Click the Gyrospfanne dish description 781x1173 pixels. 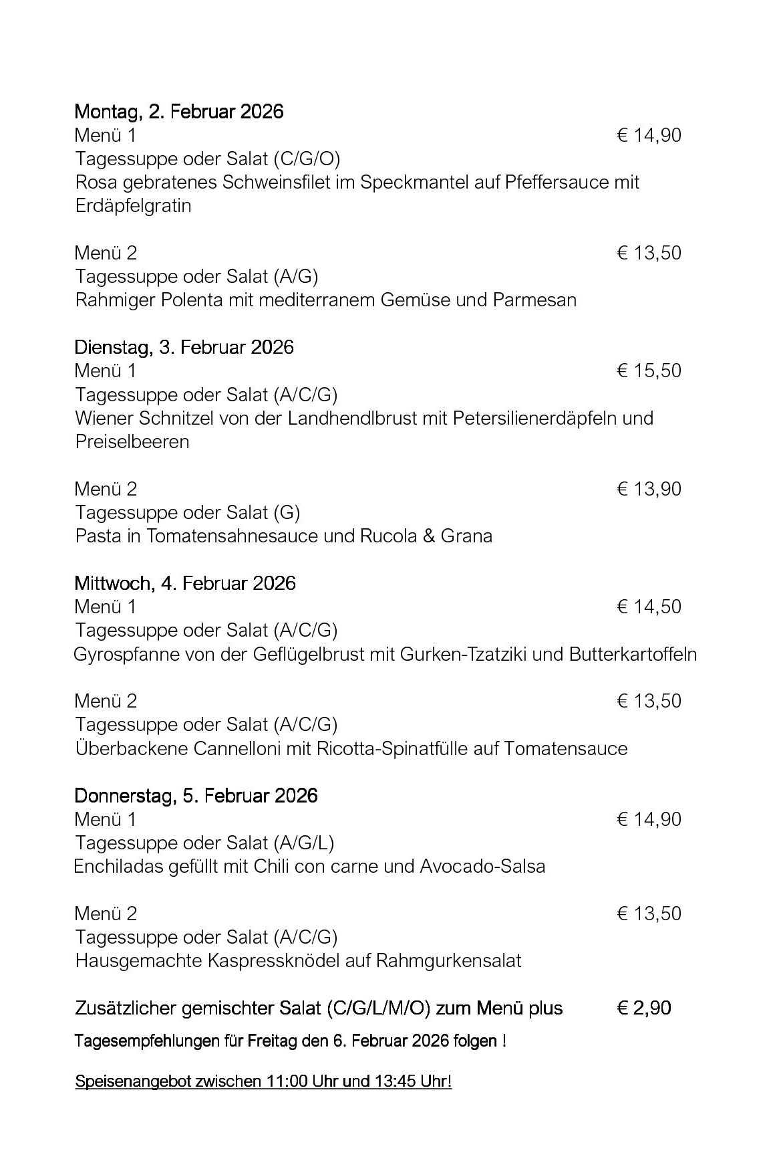tap(385, 654)
